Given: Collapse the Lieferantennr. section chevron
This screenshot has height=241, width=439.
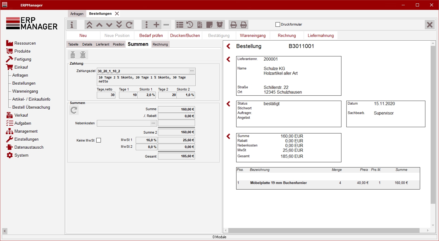Looking at the screenshot, I should (x=228, y=59).
